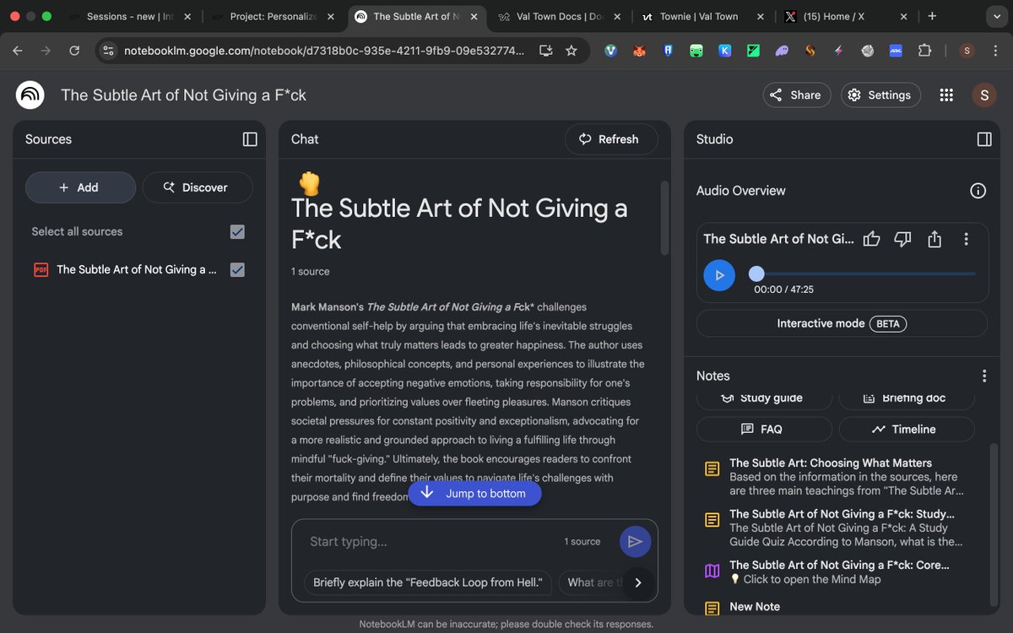Image resolution: width=1013 pixels, height=633 pixels.
Task: Click Discover sources button
Action: point(198,187)
